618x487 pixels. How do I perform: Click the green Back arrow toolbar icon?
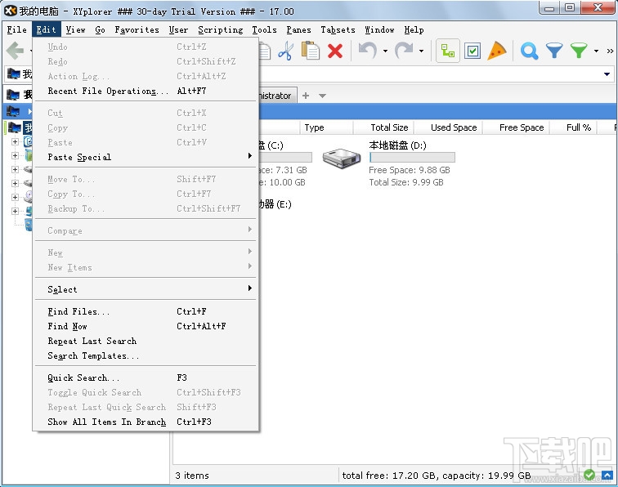(x=16, y=51)
